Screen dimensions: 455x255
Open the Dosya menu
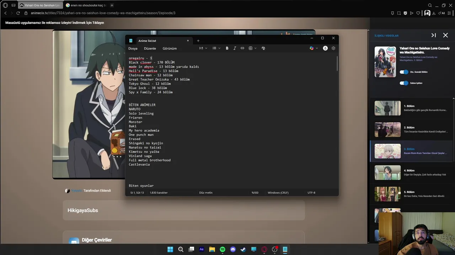coord(133,48)
